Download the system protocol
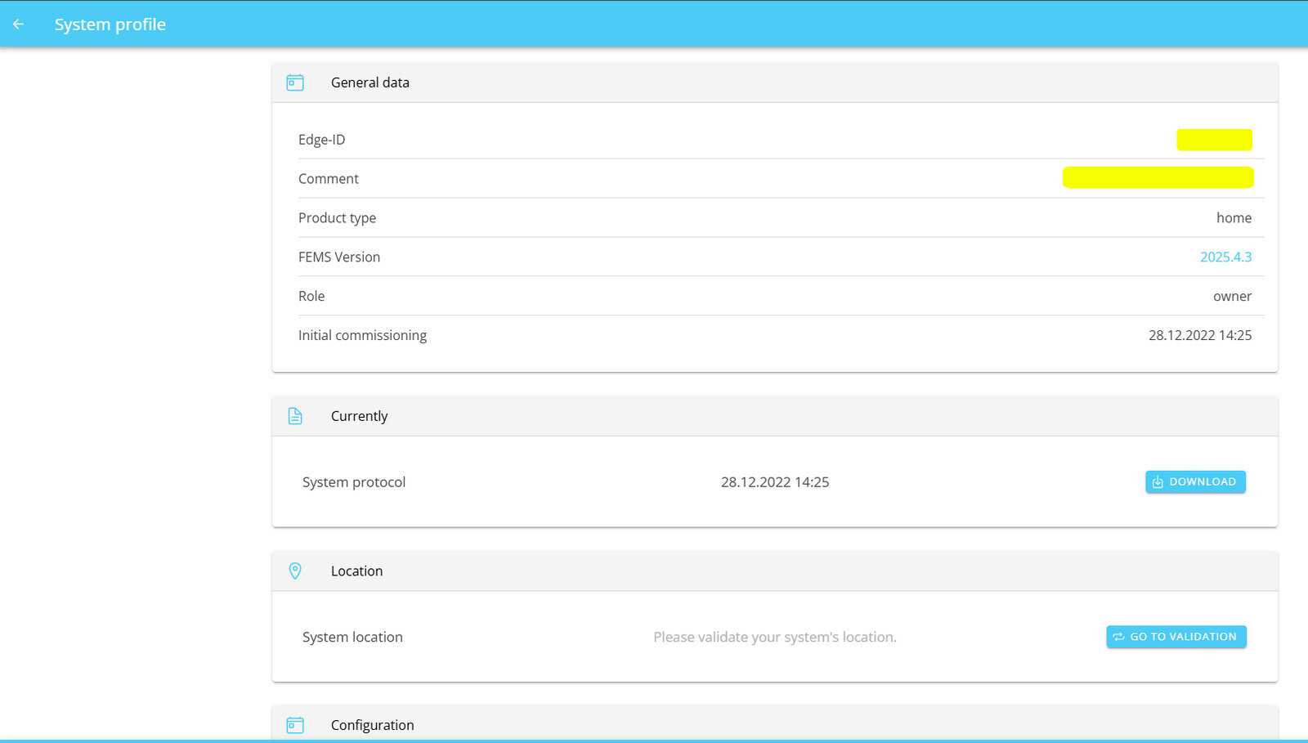Image resolution: width=1308 pixels, height=743 pixels. (x=1195, y=482)
